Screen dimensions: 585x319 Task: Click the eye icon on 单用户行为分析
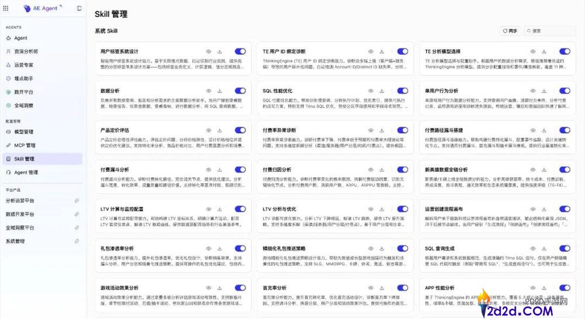533,91
